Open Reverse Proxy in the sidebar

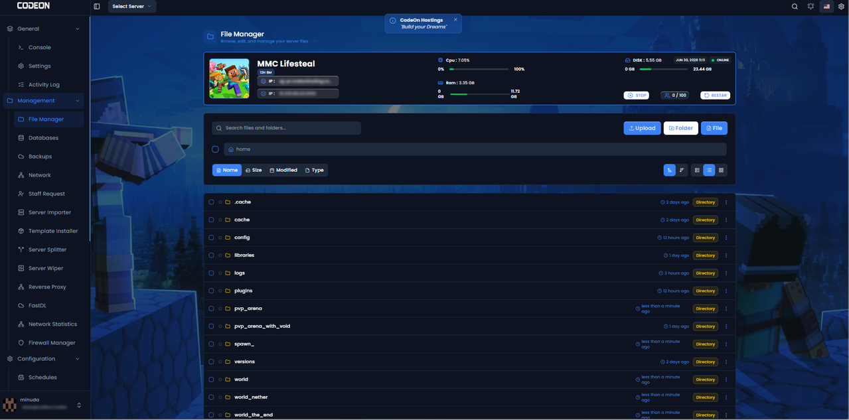click(x=47, y=287)
